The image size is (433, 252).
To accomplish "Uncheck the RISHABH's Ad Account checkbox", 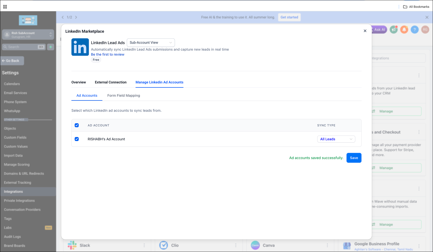I will [77, 139].
